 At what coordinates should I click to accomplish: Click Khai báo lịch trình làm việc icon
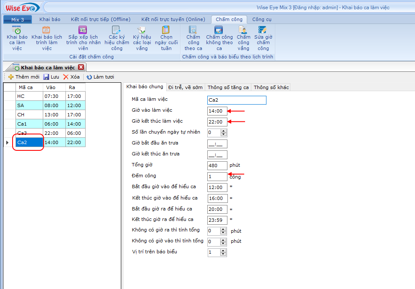47,37
